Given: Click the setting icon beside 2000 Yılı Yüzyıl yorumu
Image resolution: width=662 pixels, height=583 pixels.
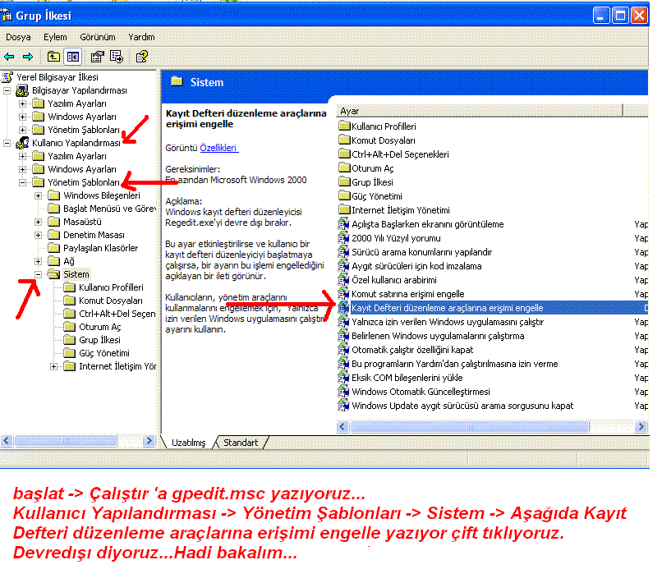Looking at the screenshot, I should (x=343, y=238).
